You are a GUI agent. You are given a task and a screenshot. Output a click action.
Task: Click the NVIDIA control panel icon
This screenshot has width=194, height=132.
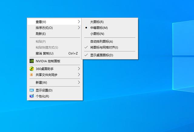coord(32,61)
